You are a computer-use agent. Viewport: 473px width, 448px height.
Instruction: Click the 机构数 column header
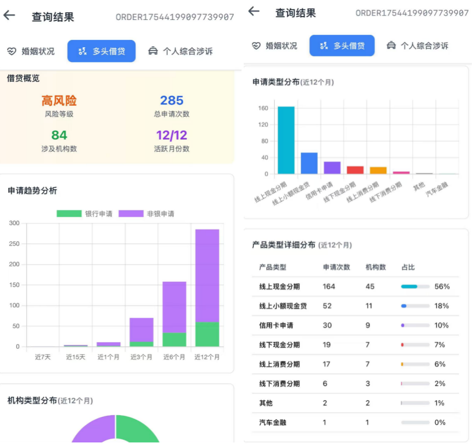[x=376, y=267]
